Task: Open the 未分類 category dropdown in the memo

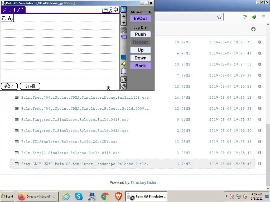Action: tap(111, 9)
